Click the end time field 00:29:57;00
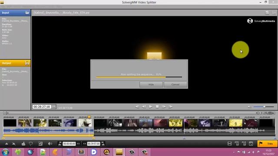The image size is (278, 156). tap(94, 144)
